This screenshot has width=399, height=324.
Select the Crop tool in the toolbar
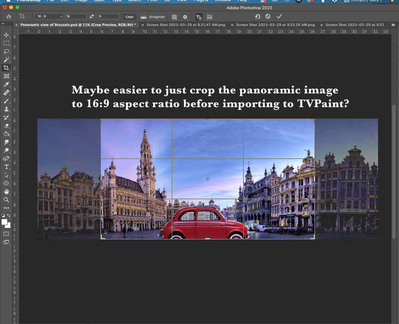[6, 68]
